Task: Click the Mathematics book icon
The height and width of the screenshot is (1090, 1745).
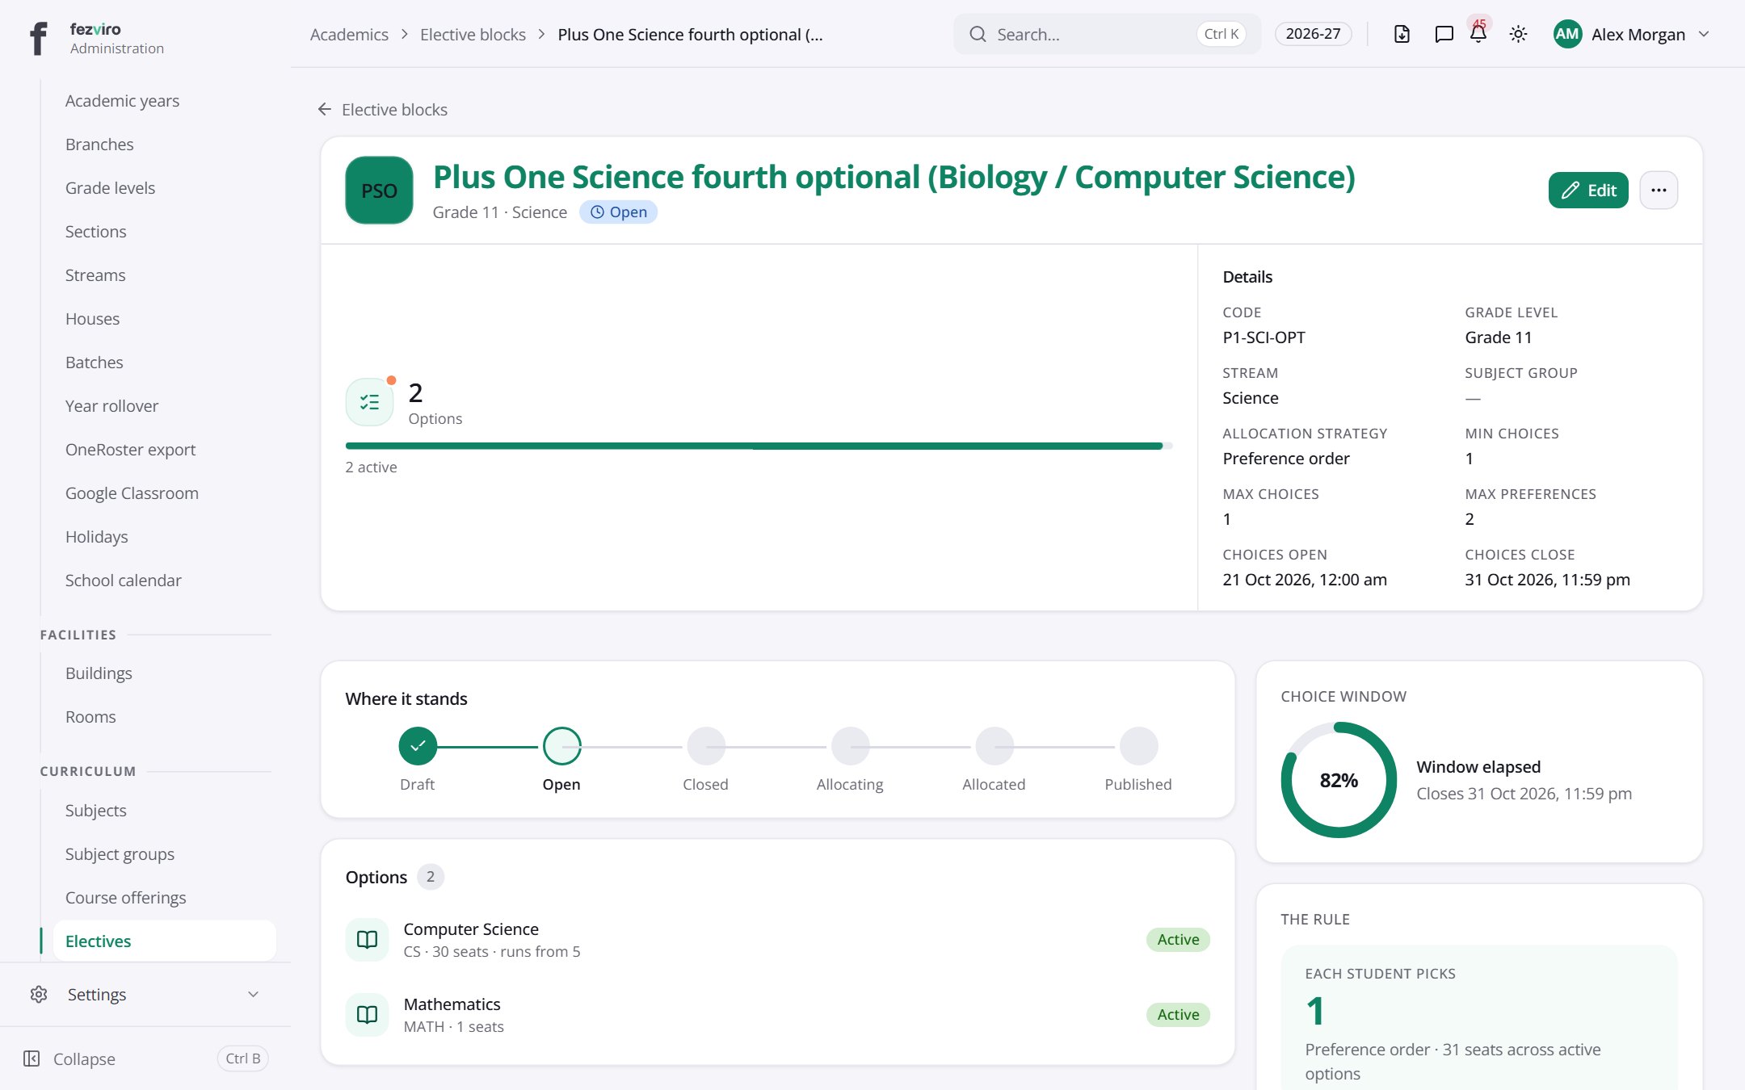Action: (x=367, y=1015)
